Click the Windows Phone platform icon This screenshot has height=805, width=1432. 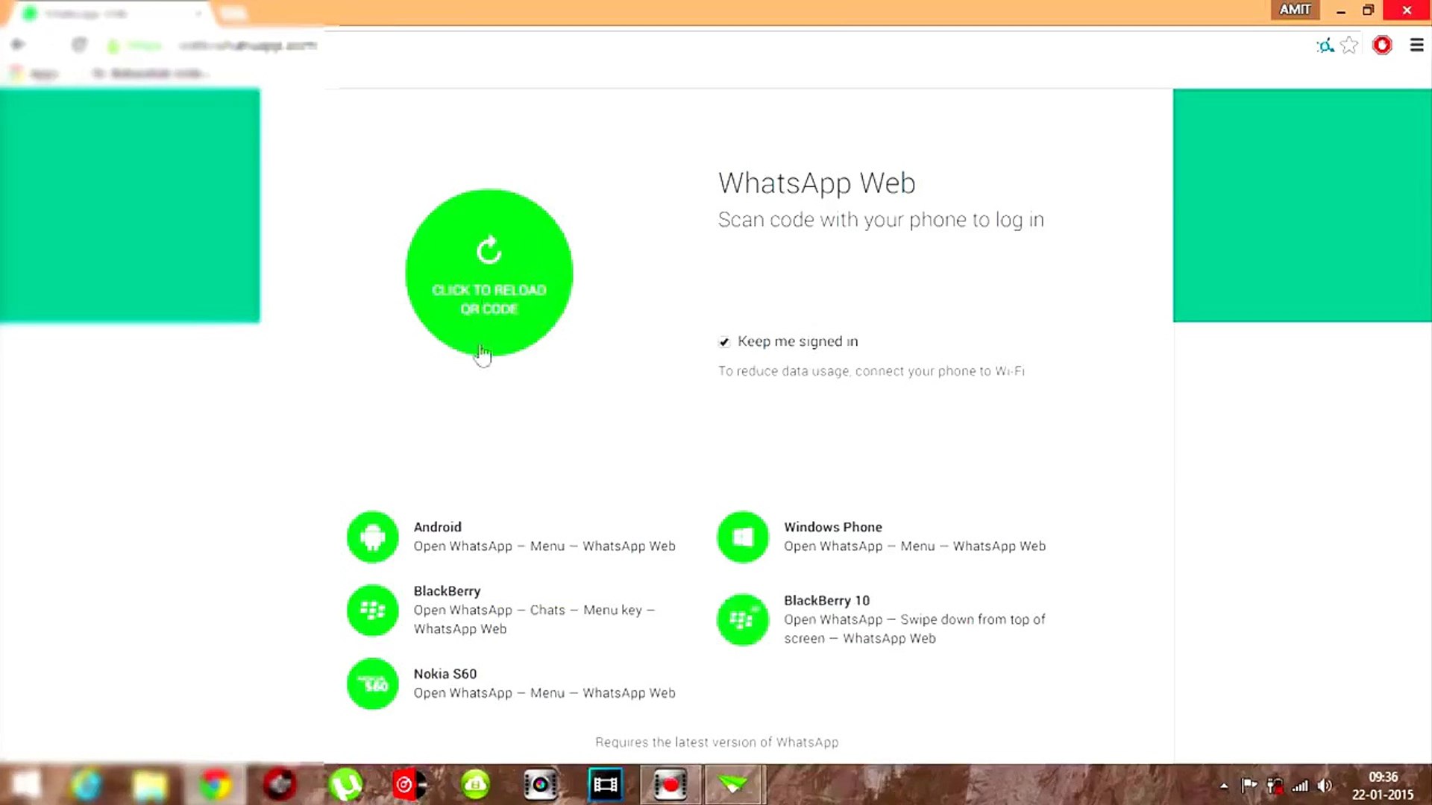pos(743,537)
